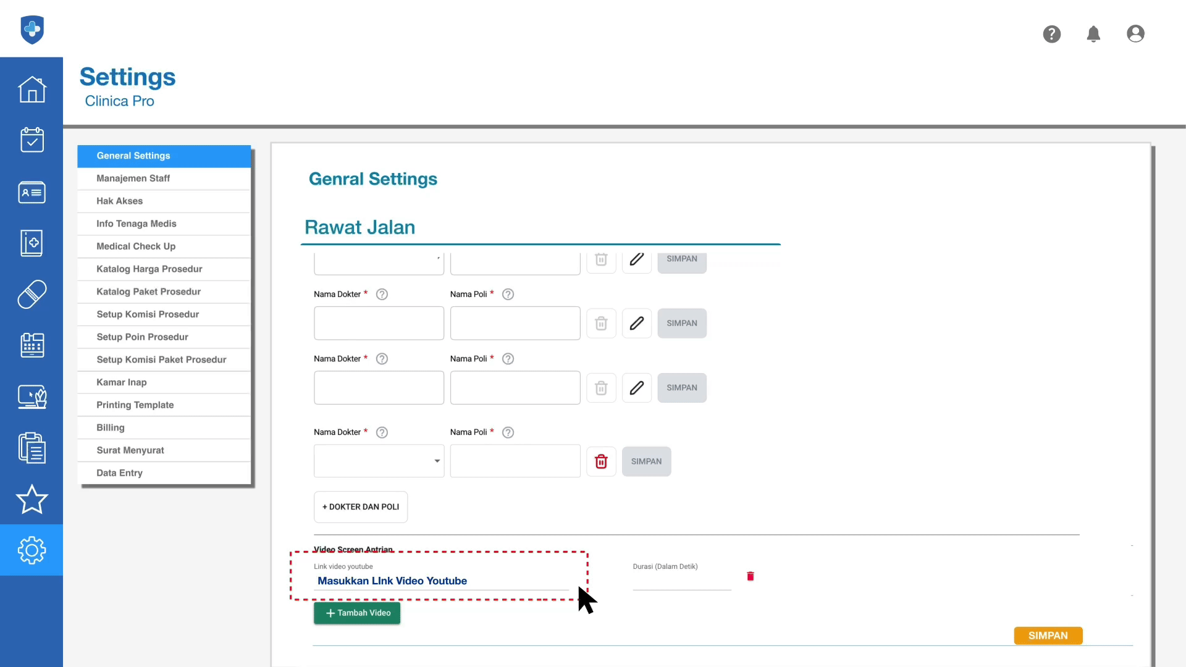Click the + DOKTER DAN POLI button
This screenshot has width=1186, height=667.
click(361, 507)
